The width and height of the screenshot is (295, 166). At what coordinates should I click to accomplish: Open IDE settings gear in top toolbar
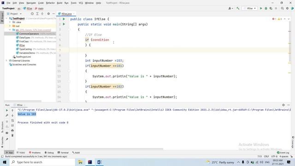[x=287, y=8]
